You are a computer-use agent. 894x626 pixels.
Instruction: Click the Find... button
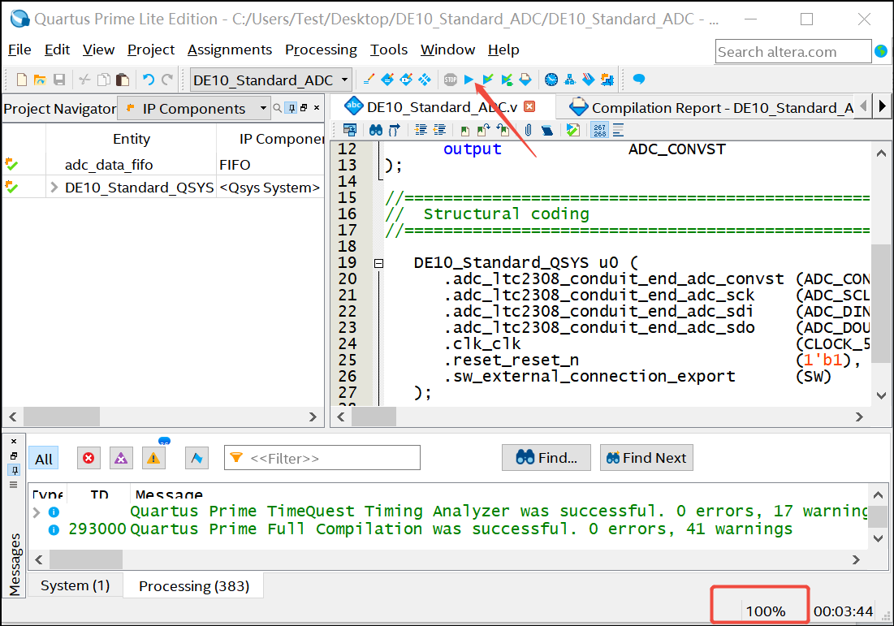point(546,458)
